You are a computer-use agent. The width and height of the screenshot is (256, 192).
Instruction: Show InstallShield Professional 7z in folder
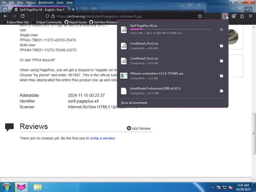221,91
